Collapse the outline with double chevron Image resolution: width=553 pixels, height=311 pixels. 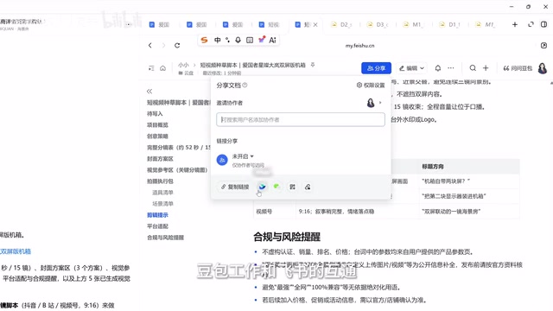[149, 92]
